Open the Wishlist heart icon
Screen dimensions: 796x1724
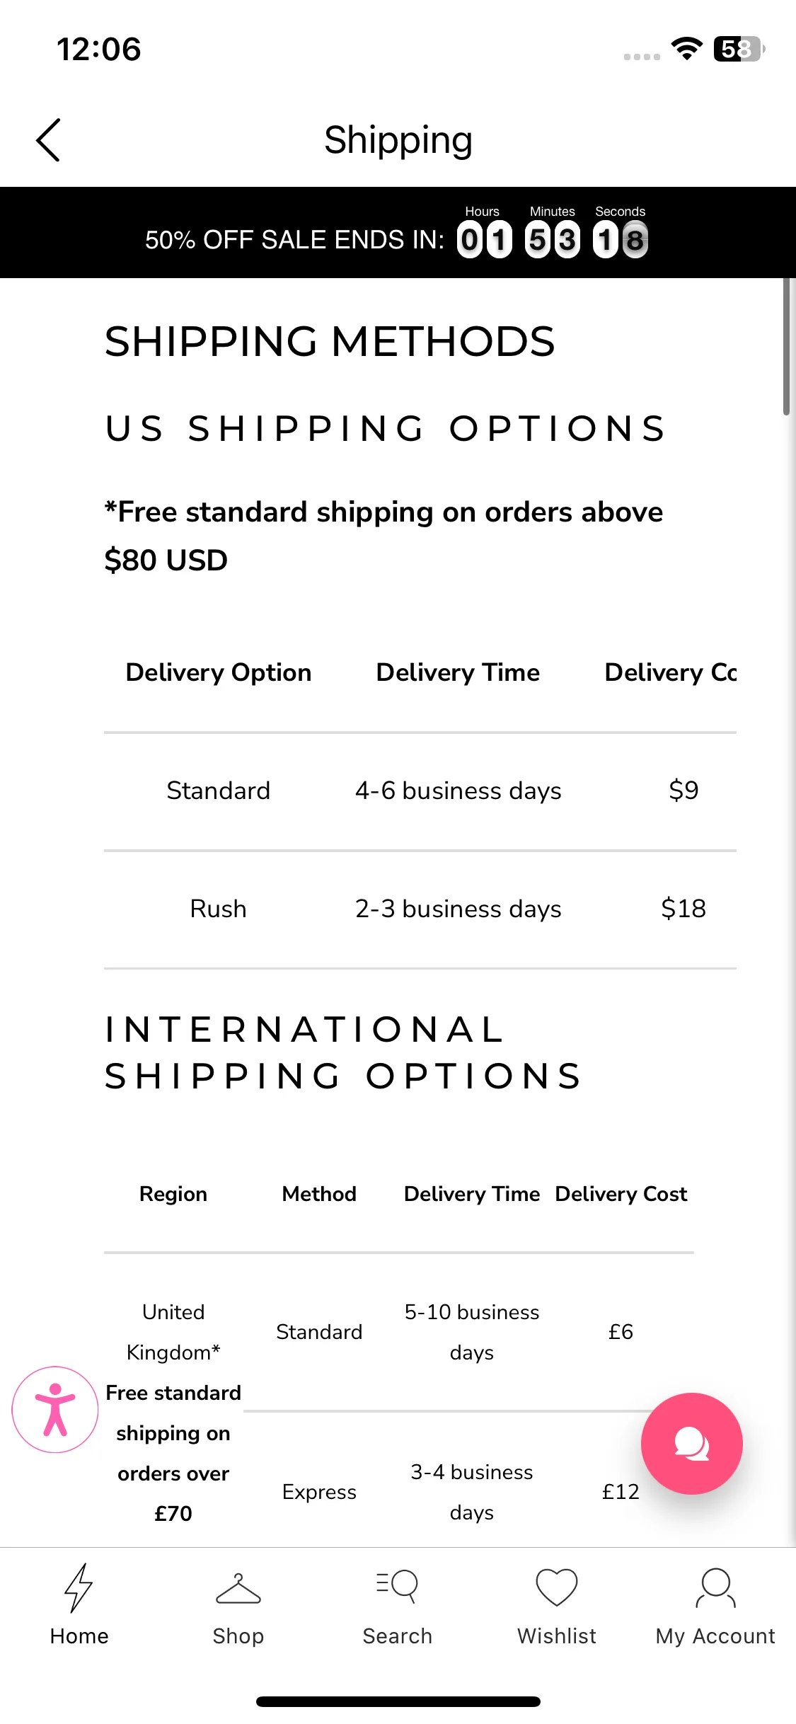pos(557,1587)
